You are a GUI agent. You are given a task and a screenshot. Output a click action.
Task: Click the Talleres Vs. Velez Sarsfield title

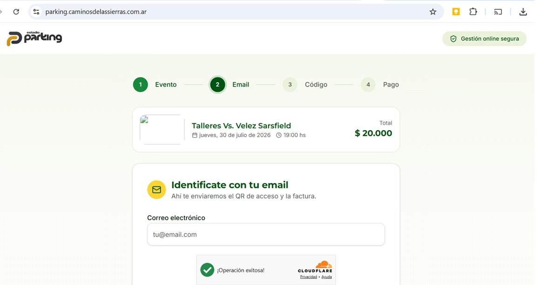pyautogui.click(x=241, y=126)
